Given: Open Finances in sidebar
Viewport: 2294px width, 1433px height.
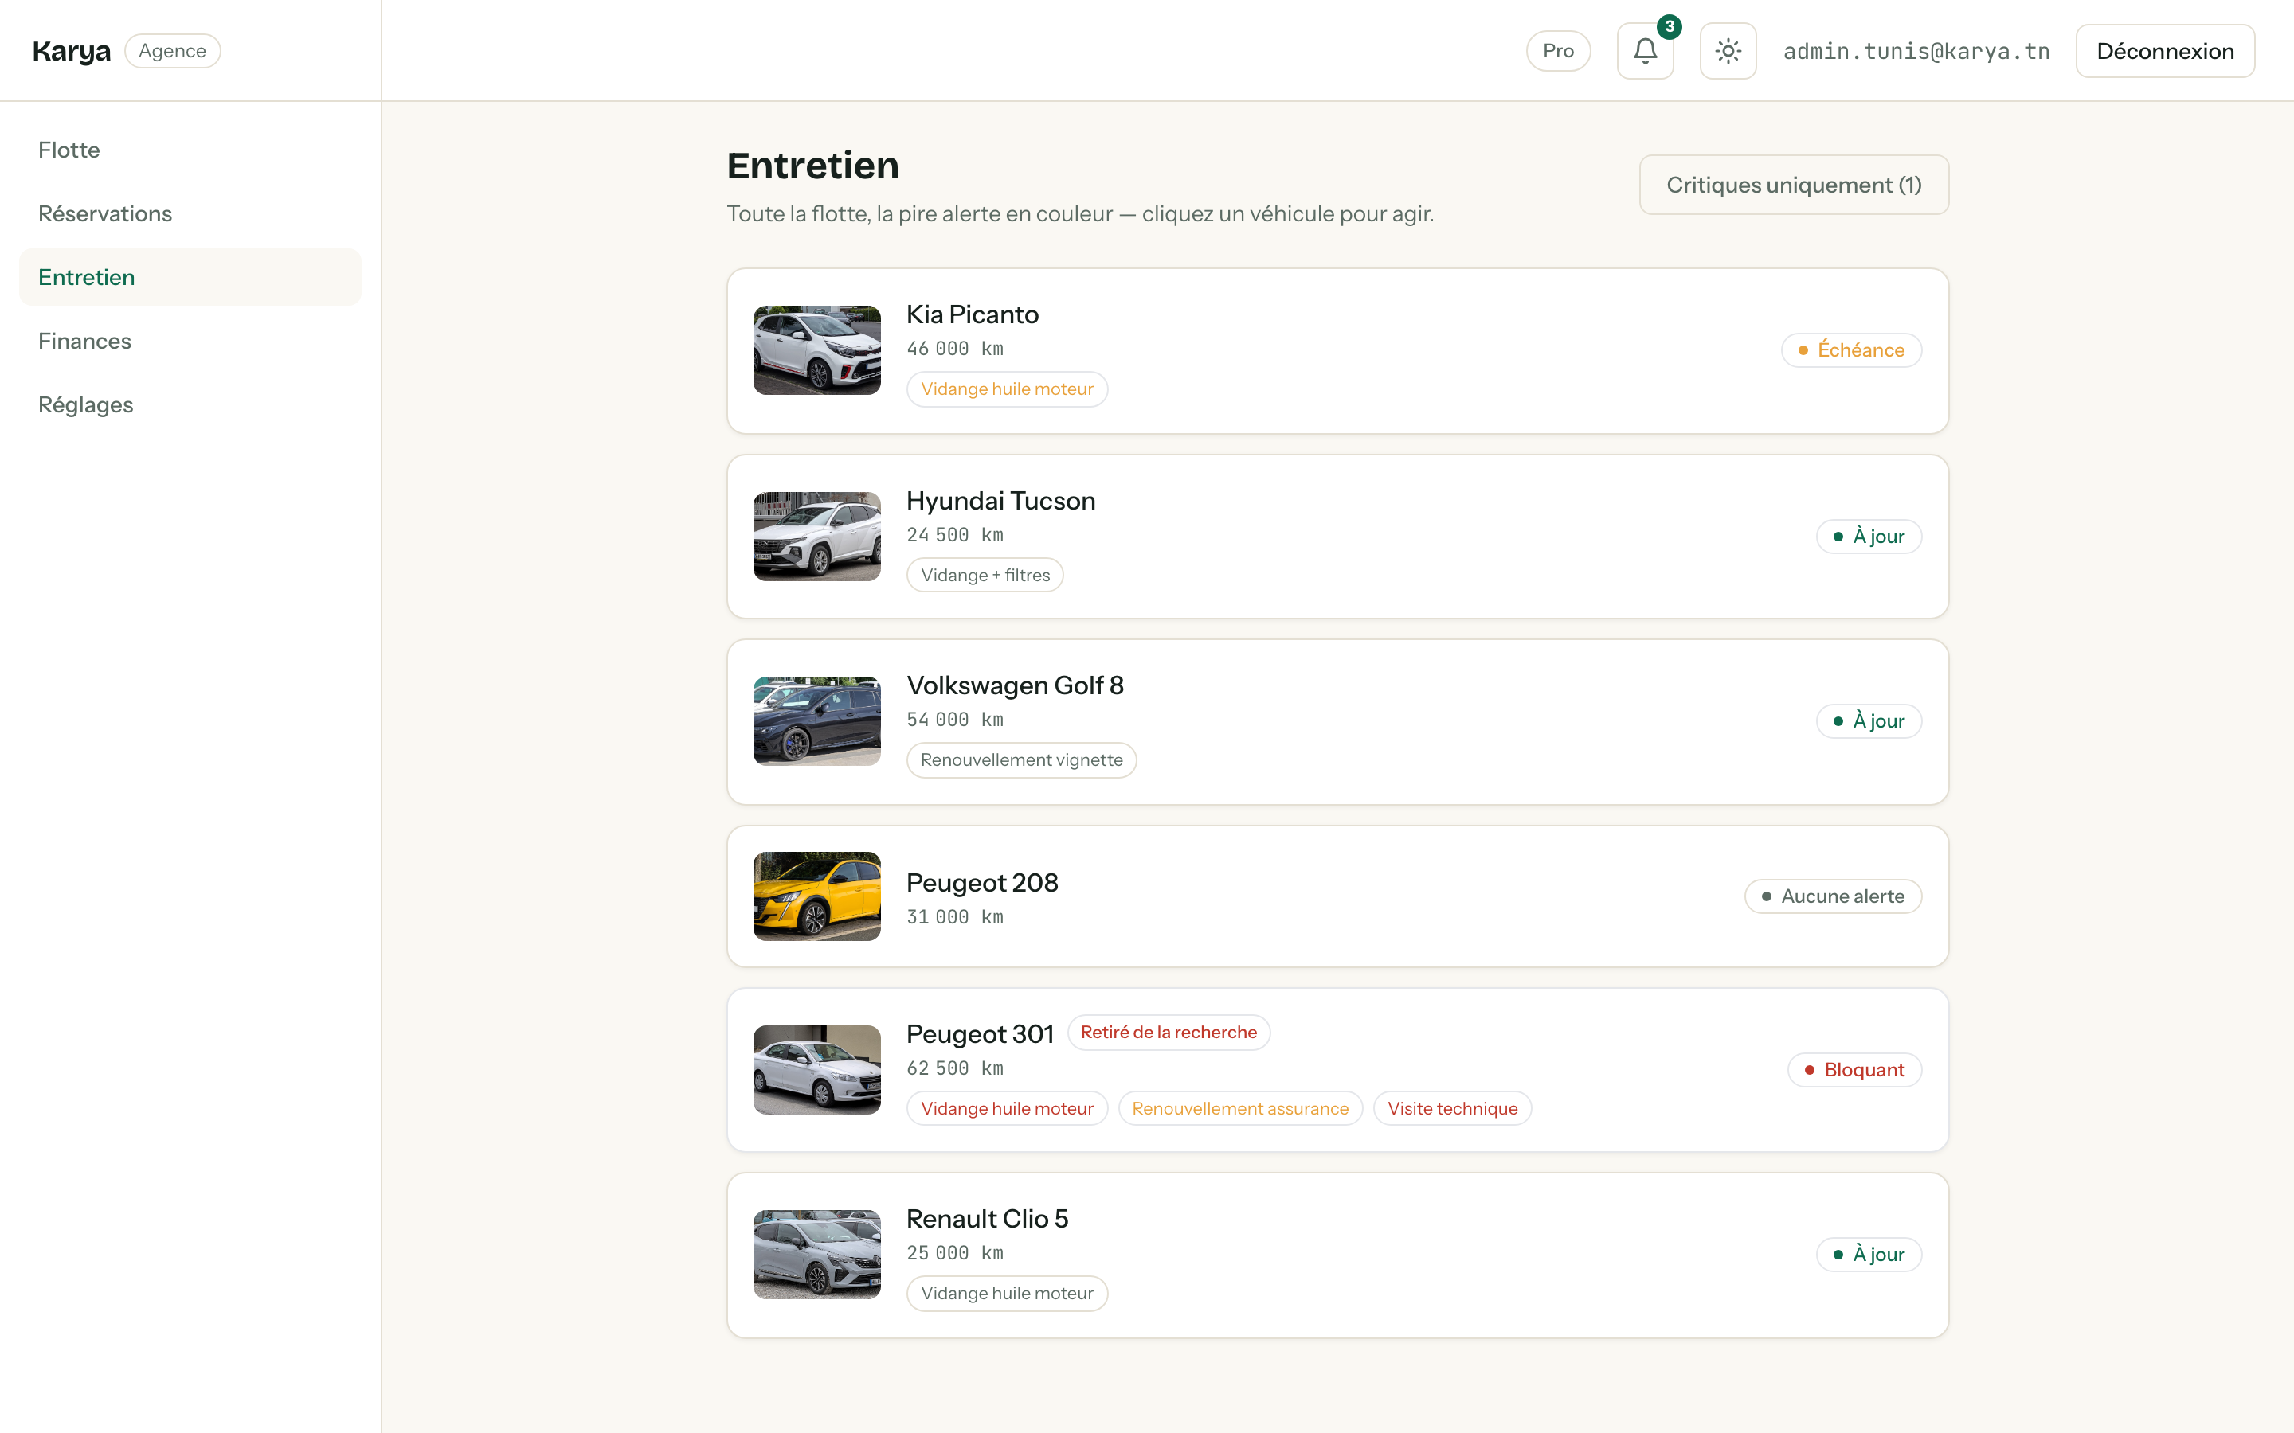Looking at the screenshot, I should pyautogui.click(x=190, y=342).
